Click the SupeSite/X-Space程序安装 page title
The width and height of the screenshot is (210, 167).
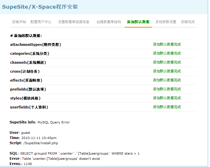(x=40, y=7)
